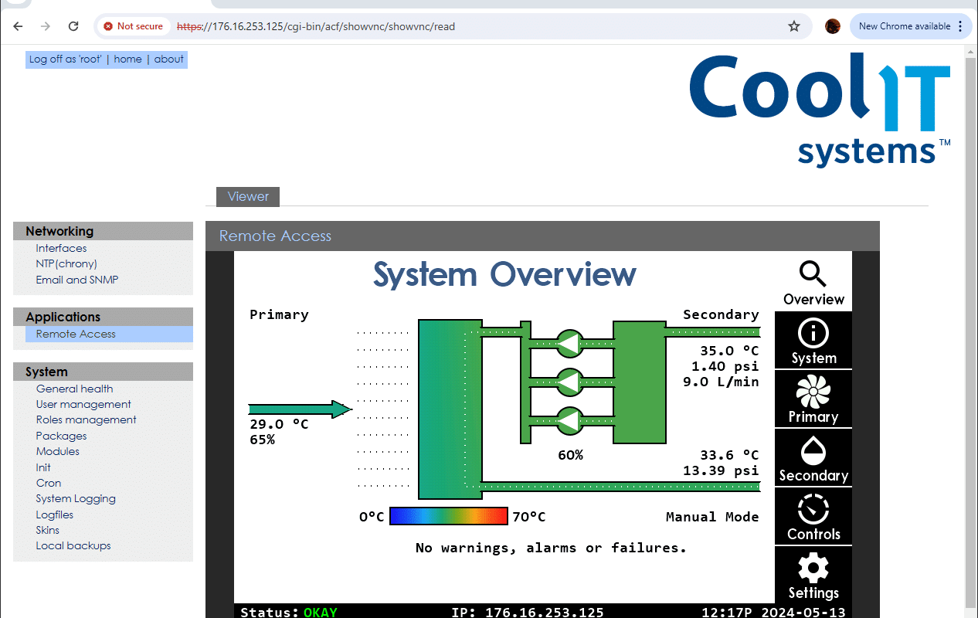Open Roles management page
This screenshot has width=978, height=618.
[x=86, y=419]
